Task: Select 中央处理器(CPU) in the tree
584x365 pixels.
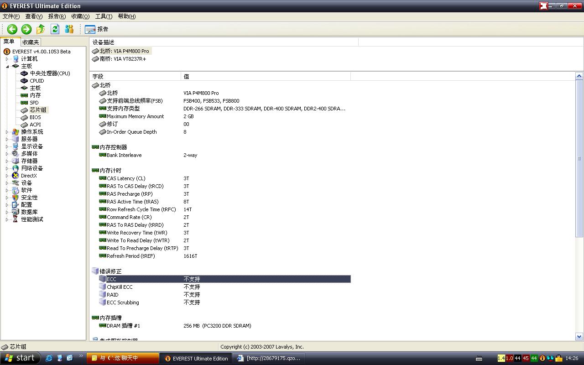Action: pyautogui.click(x=50, y=73)
